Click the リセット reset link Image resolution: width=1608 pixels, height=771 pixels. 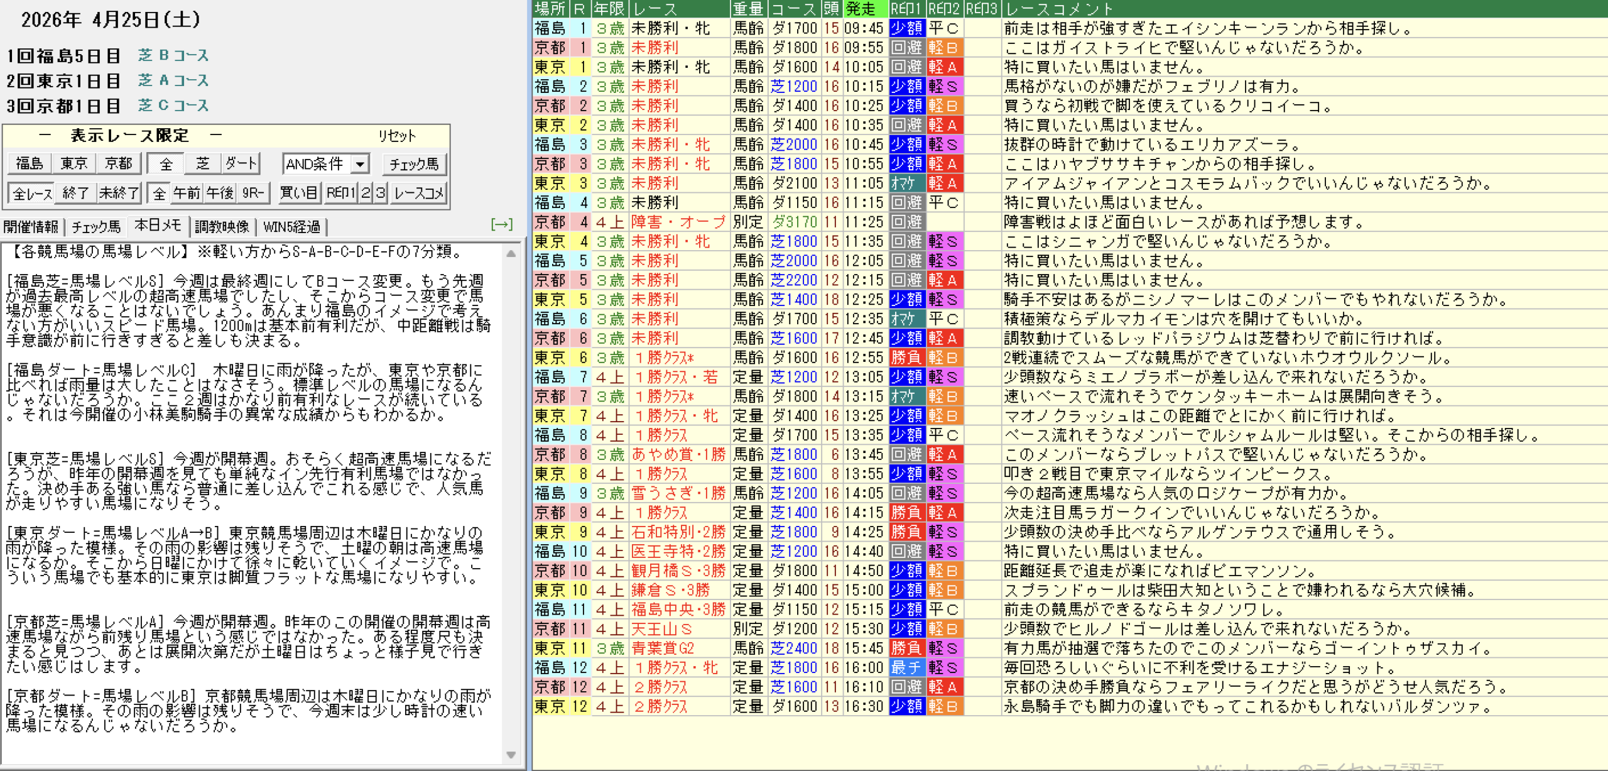tap(396, 136)
